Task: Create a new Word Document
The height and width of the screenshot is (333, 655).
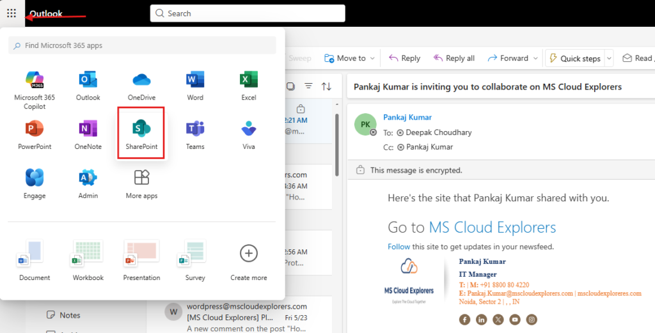Action: point(35,261)
